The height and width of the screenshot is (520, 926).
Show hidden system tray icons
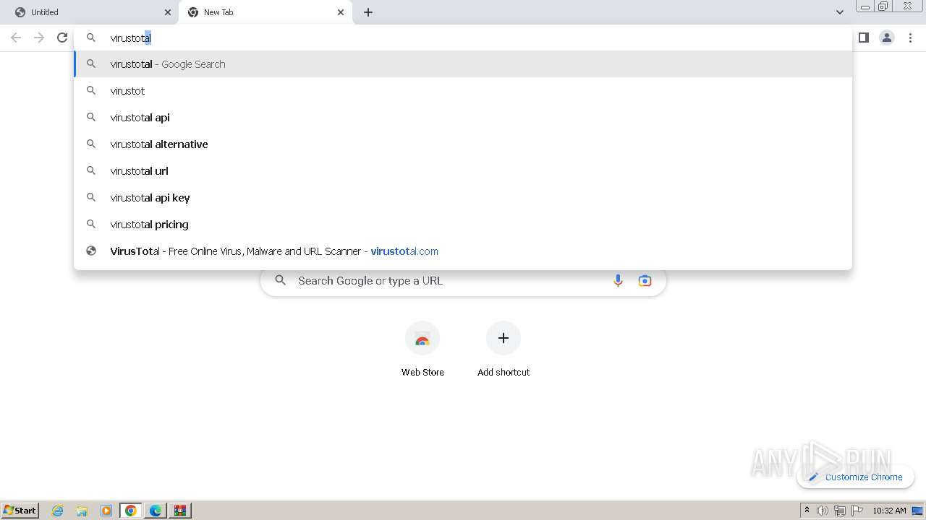tap(807, 511)
